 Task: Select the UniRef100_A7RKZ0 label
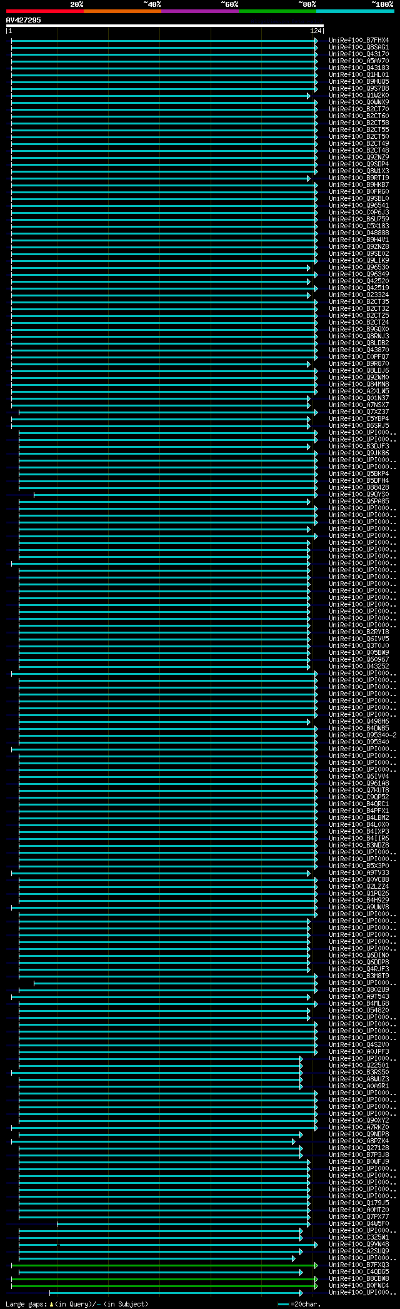click(359, 1128)
